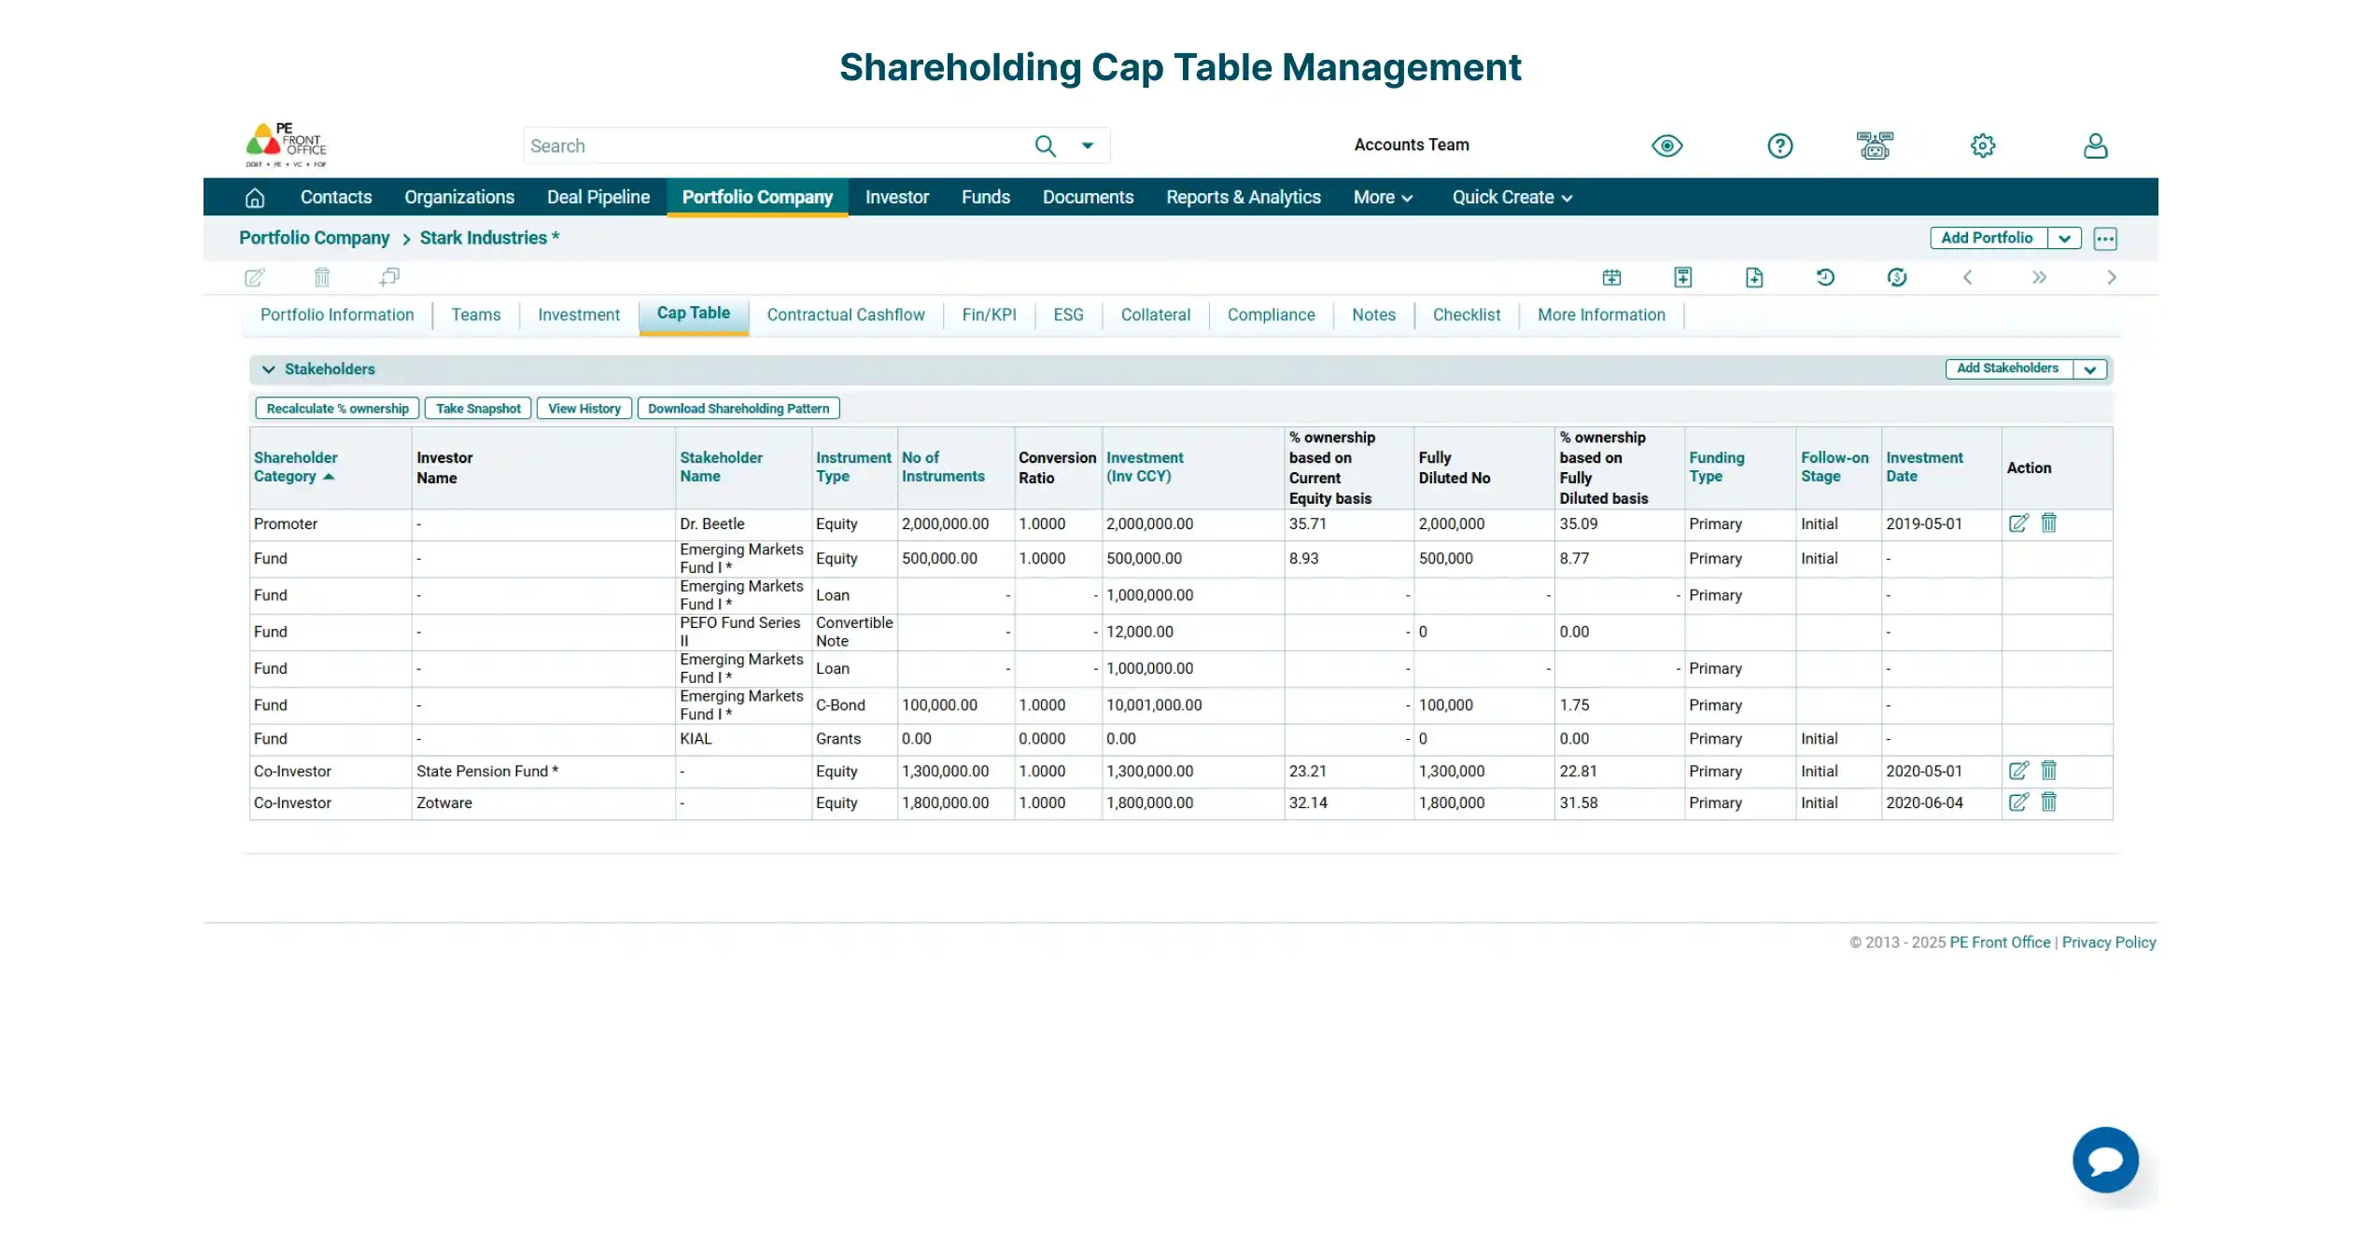Viewport: 2362px width, 1241px height.
Task: Delete the Dr. Beetle stakeholder row
Action: tap(2048, 523)
